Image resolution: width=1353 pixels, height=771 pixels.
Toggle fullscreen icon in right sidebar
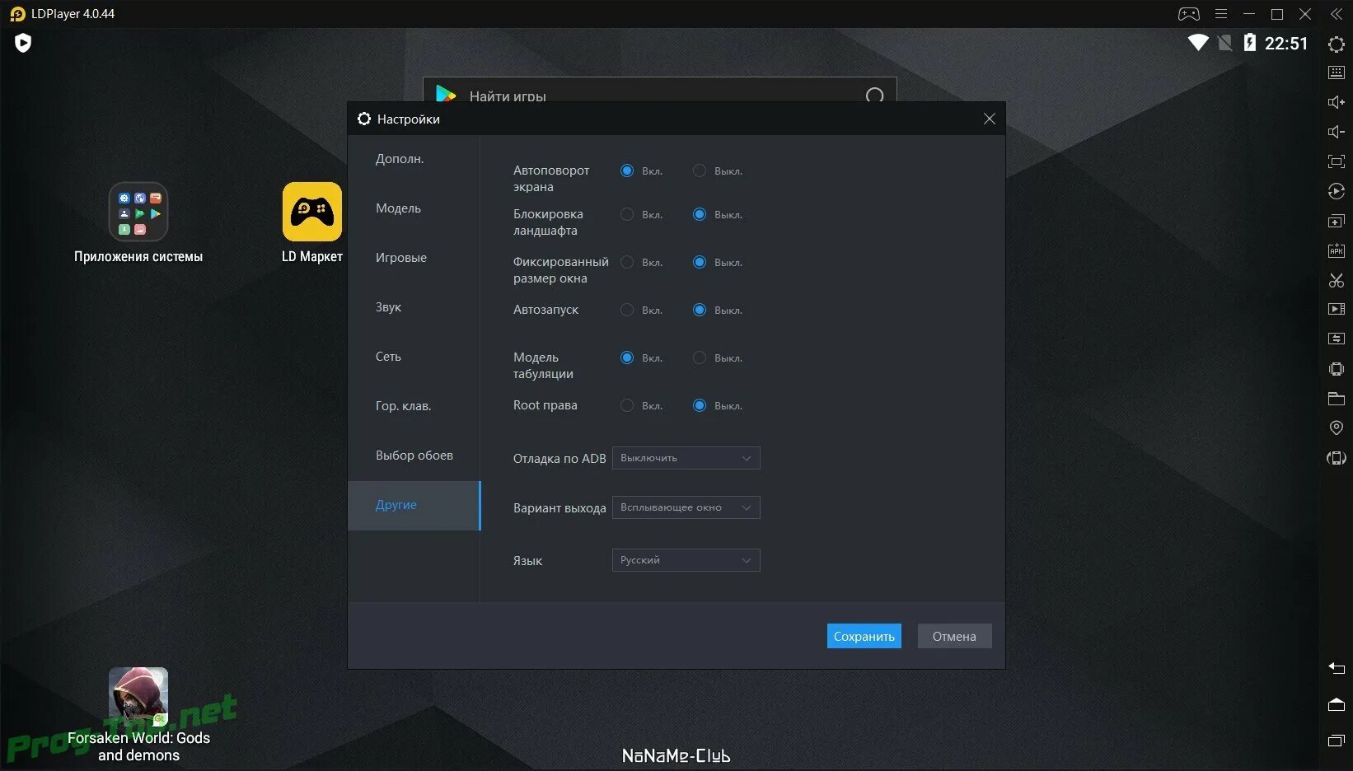[1337, 161]
